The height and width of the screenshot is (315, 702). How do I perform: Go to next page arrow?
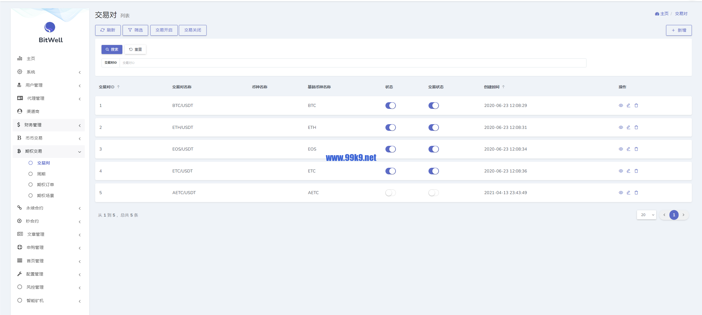click(x=683, y=215)
